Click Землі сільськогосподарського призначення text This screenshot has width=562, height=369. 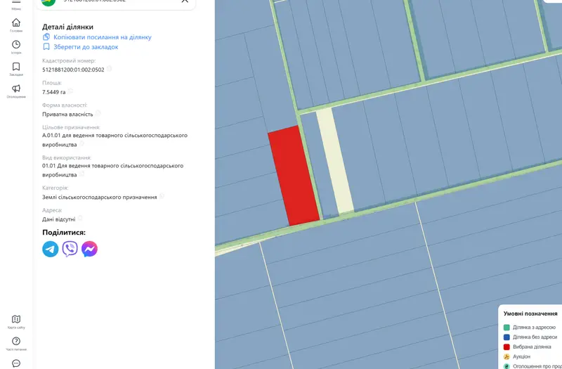[99, 198]
